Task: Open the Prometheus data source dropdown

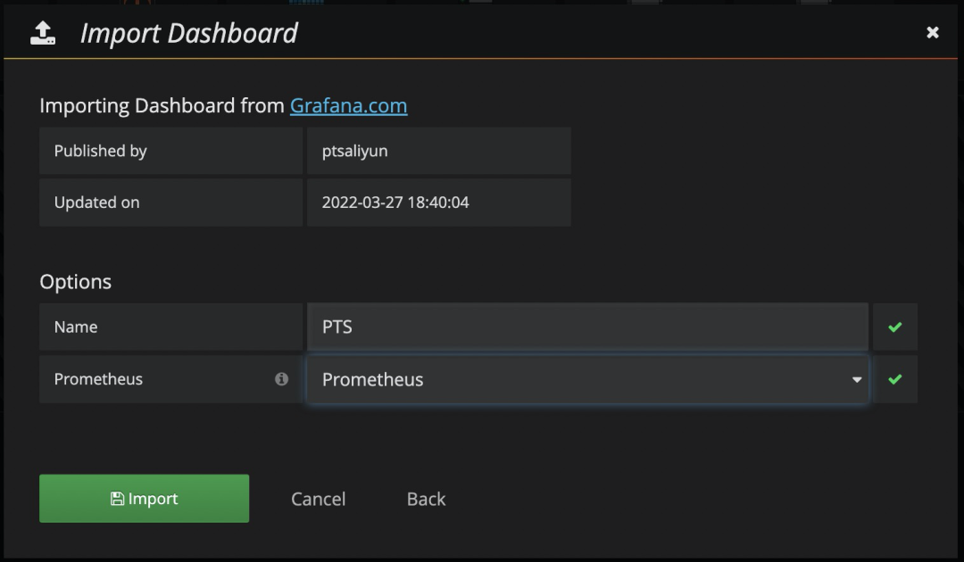Action: click(x=587, y=379)
